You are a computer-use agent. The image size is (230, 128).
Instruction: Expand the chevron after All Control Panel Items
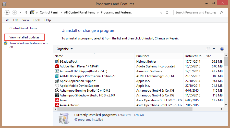click(98, 12)
